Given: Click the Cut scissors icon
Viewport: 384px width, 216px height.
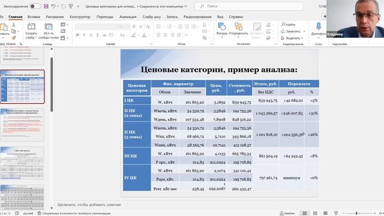Looking at the screenshot, I should click(14, 25).
